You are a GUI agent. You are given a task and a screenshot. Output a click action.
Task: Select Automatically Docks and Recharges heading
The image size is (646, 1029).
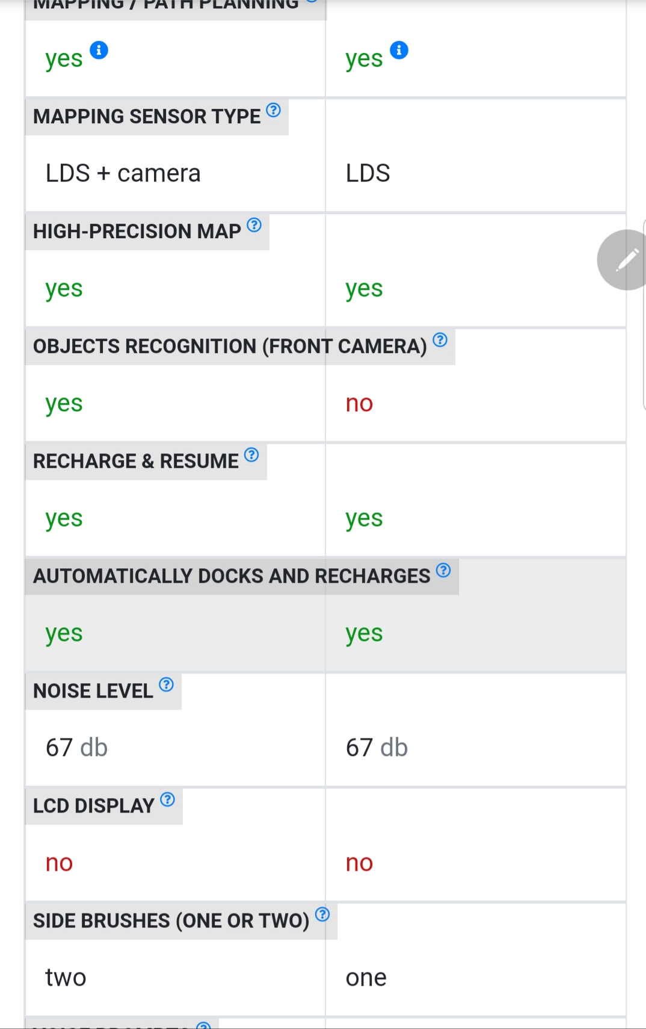[x=232, y=576]
